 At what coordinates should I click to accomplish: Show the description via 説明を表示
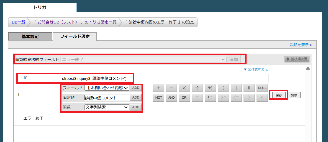(x=301, y=45)
